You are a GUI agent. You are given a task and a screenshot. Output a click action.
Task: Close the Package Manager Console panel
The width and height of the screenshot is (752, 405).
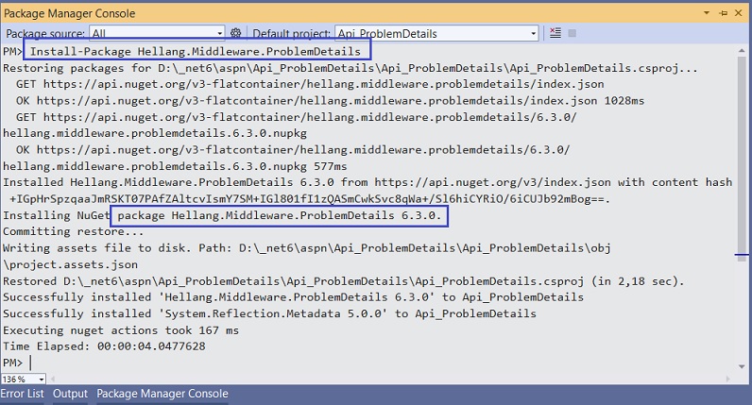(x=740, y=13)
